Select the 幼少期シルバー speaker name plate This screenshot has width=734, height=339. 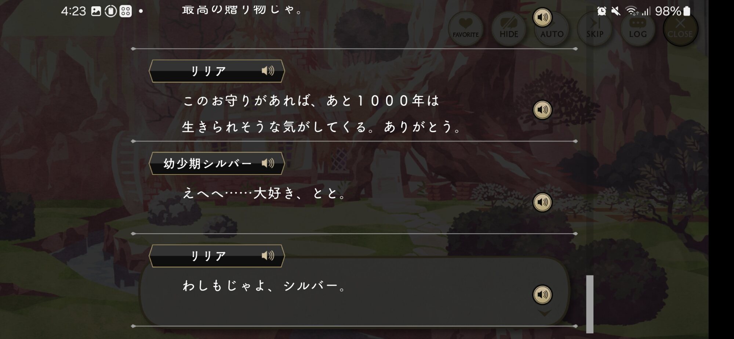pyautogui.click(x=217, y=163)
